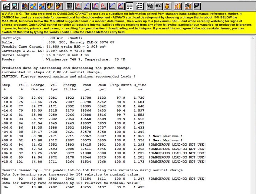Click the open folder file icon
Image resolution: width=256 pixels, height=194 pixels.
coord(6,5)
